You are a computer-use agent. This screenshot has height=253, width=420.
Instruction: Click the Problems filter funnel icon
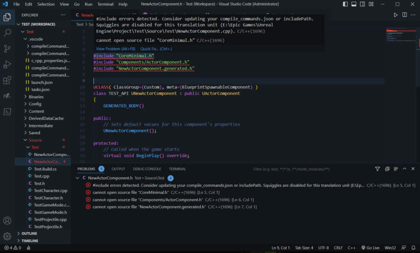click(378, 169)
